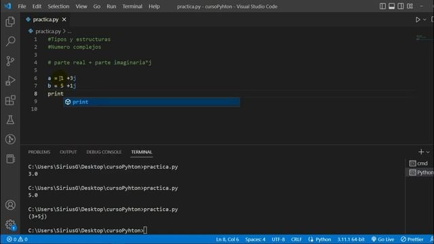This screenshot has width=434, height=244.
Task: Open the Terminal menu
Action: (132, 6)
